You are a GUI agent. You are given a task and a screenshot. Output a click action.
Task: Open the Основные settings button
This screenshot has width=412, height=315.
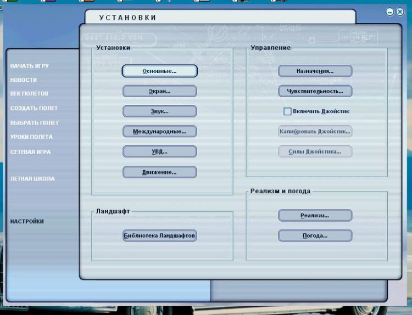point(159,71)
